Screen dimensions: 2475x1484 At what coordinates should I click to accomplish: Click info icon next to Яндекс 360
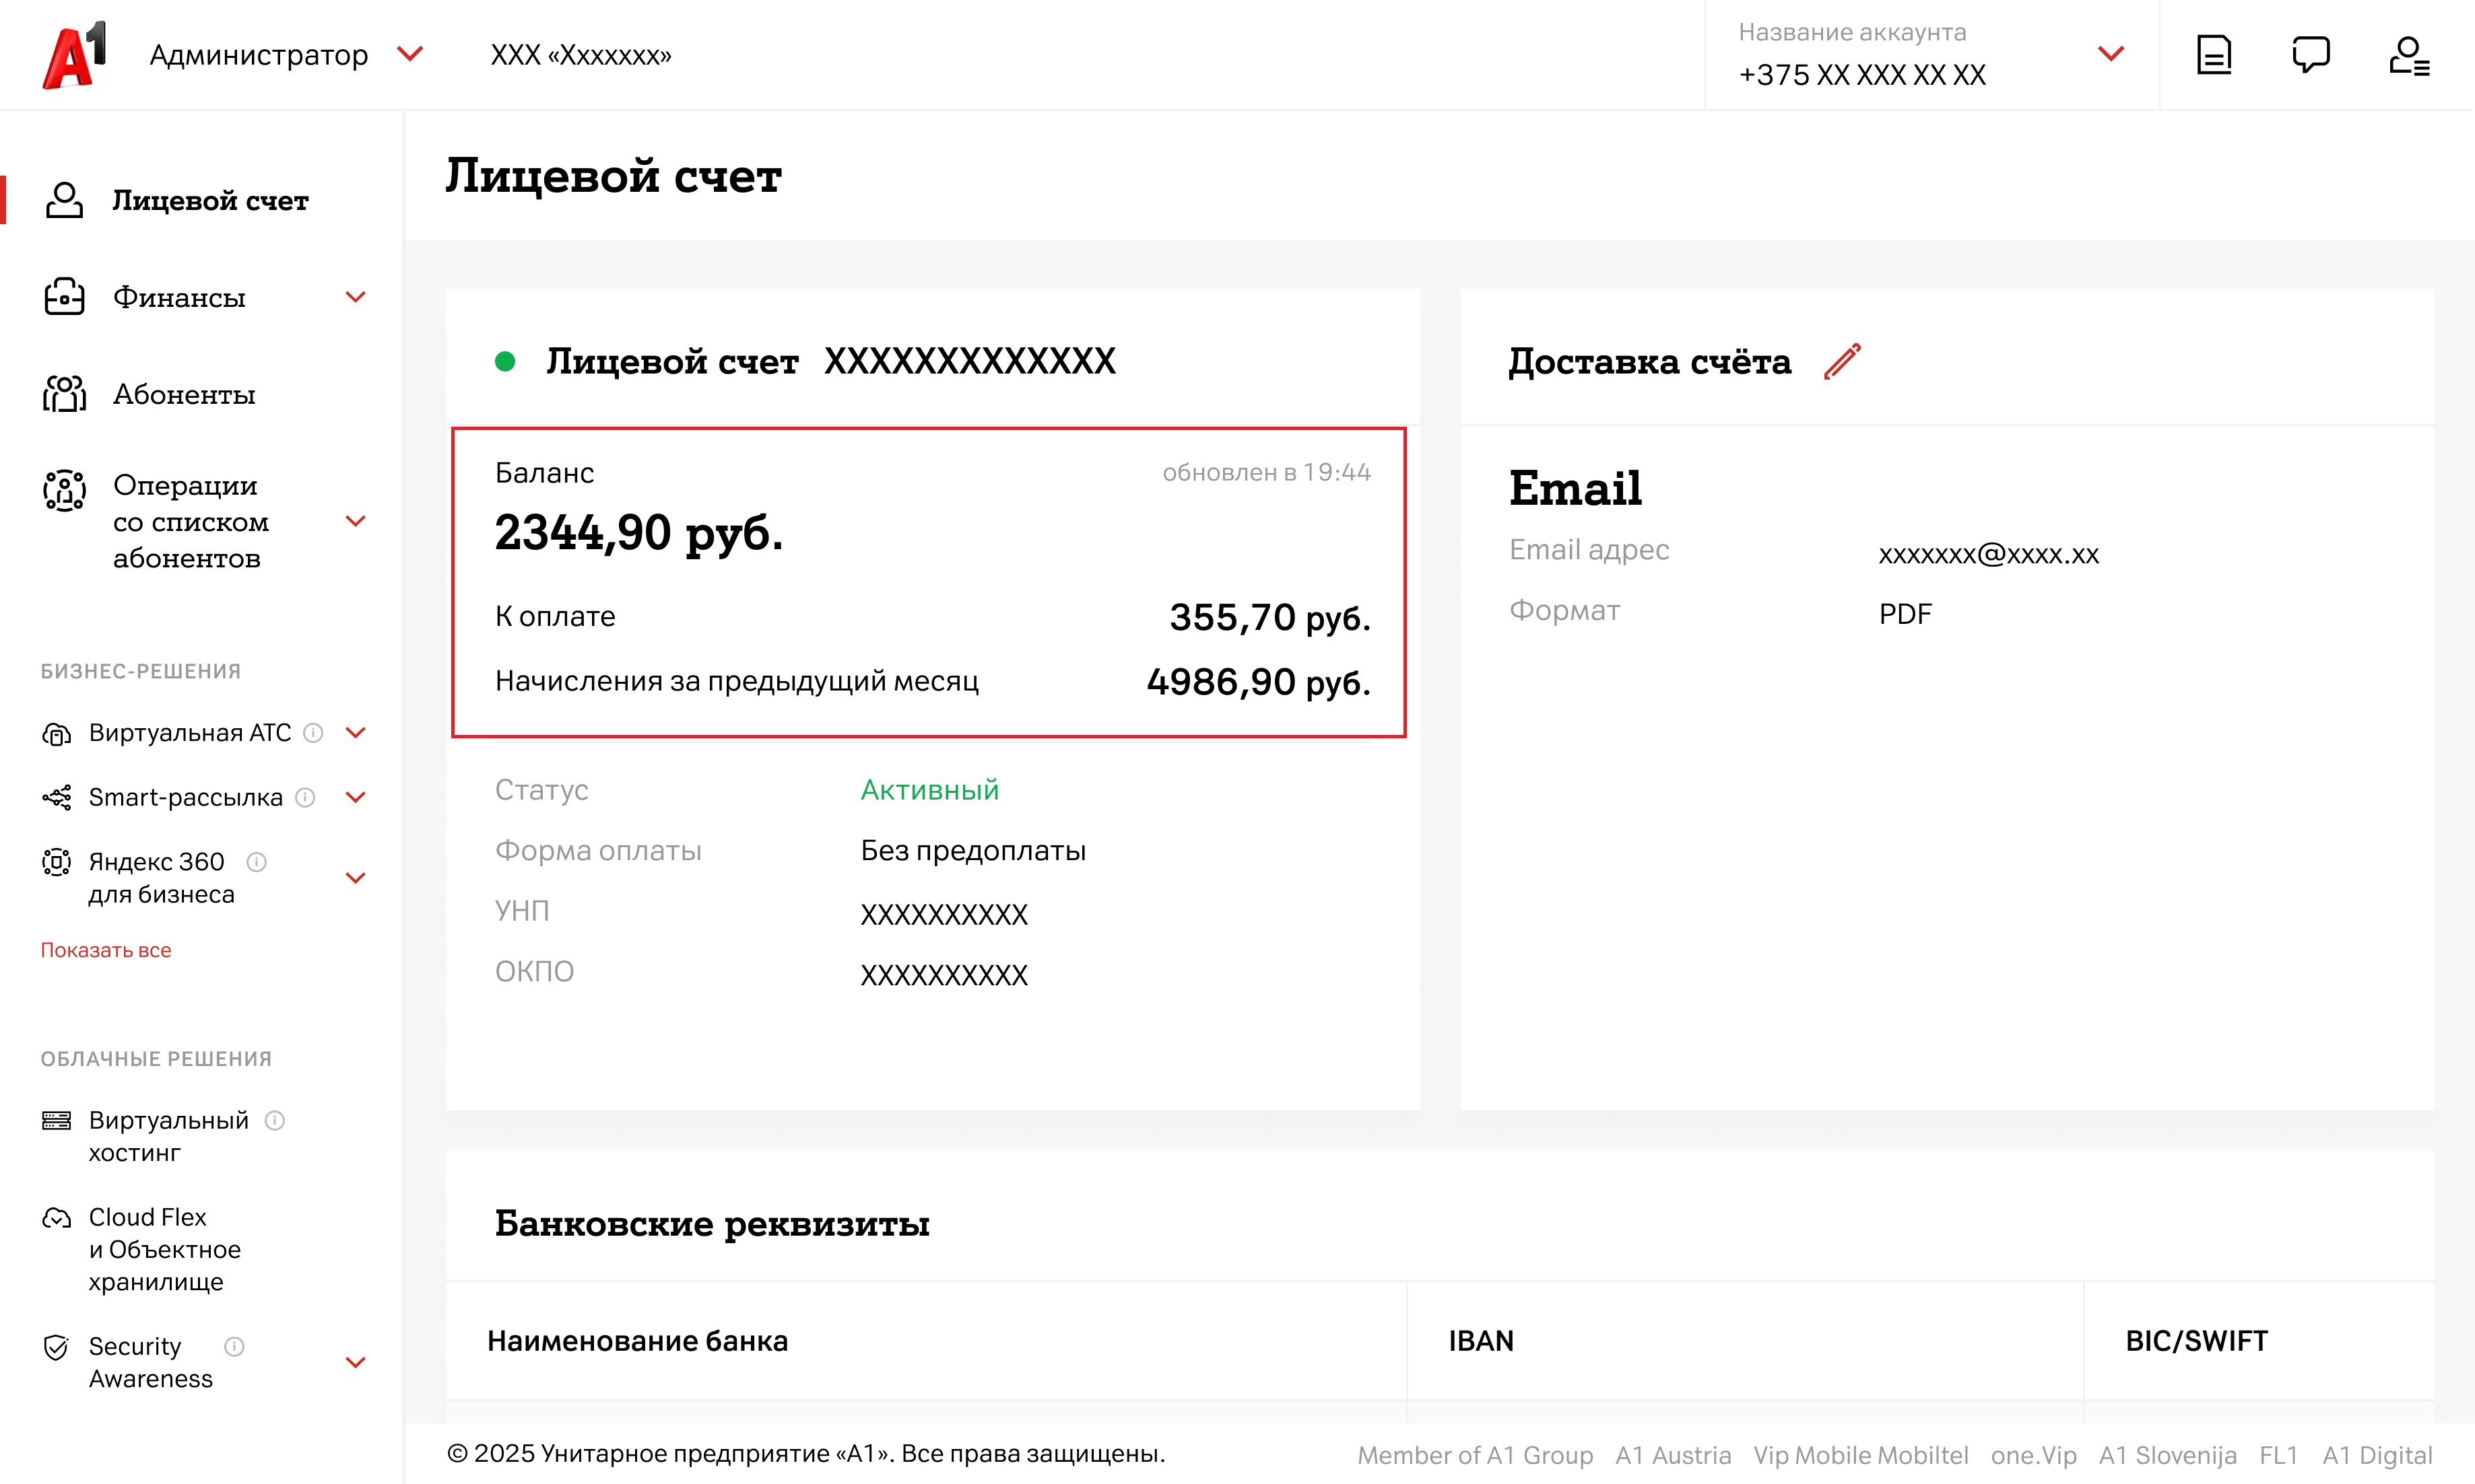[x=256, y=862]
